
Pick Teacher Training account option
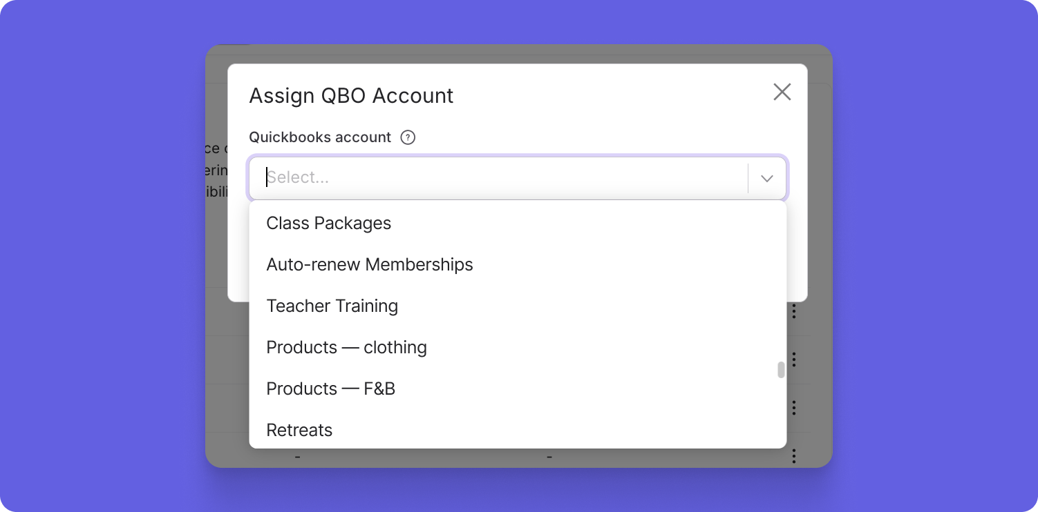[518, 306]
